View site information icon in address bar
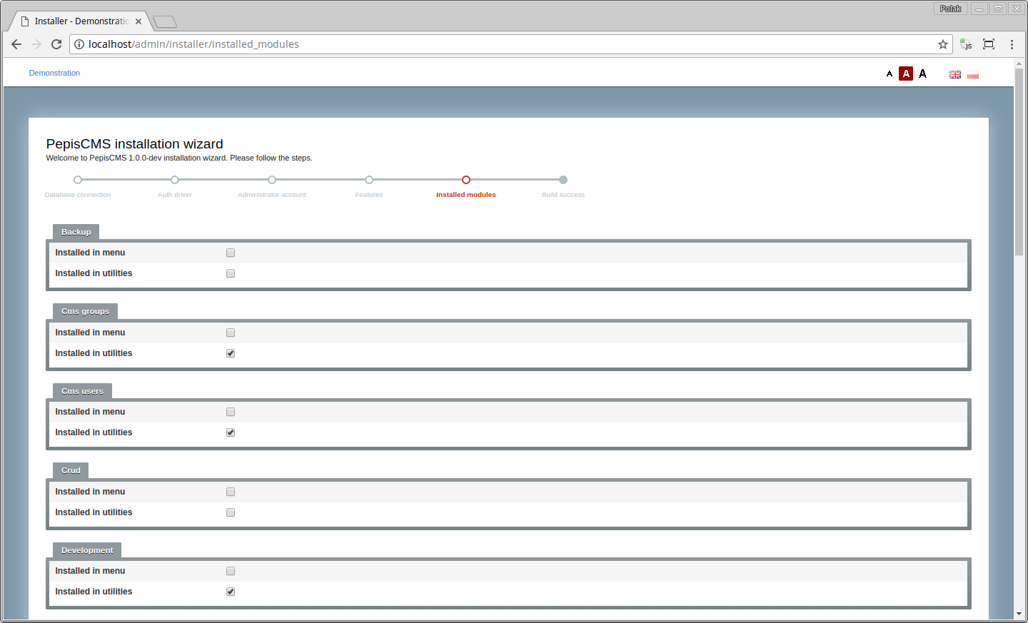This screenshot has height=623, width=1028. pyautogui.click(x=79, y=44)
